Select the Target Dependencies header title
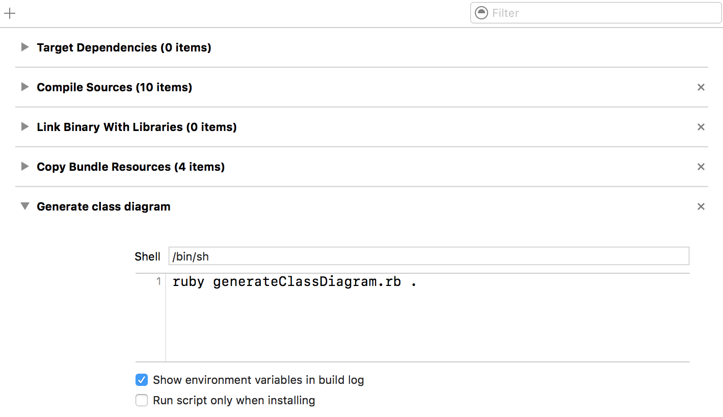Image resolution: width=723 pixels, height=417 pixels. tap(124, 48)
